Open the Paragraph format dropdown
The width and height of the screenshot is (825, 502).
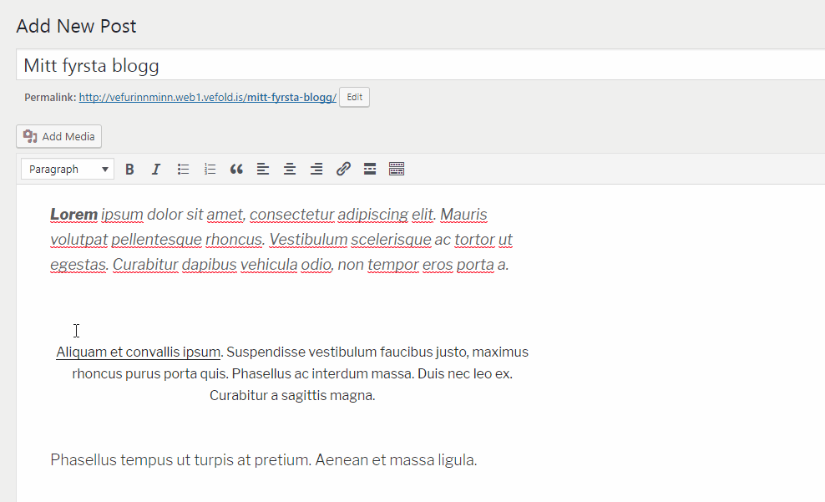(68, 170)
